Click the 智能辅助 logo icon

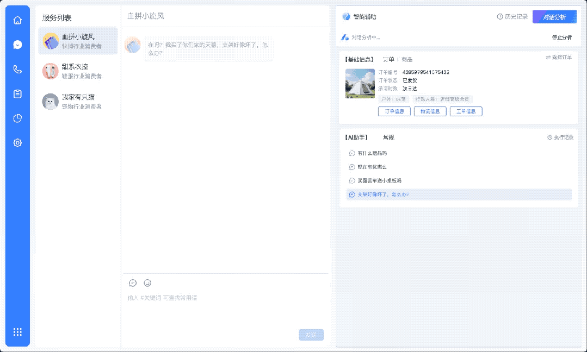tap(347, 17)
